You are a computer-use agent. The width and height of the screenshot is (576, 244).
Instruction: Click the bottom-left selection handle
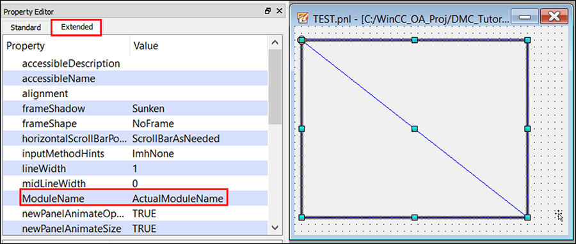click(x=302, y=218)
